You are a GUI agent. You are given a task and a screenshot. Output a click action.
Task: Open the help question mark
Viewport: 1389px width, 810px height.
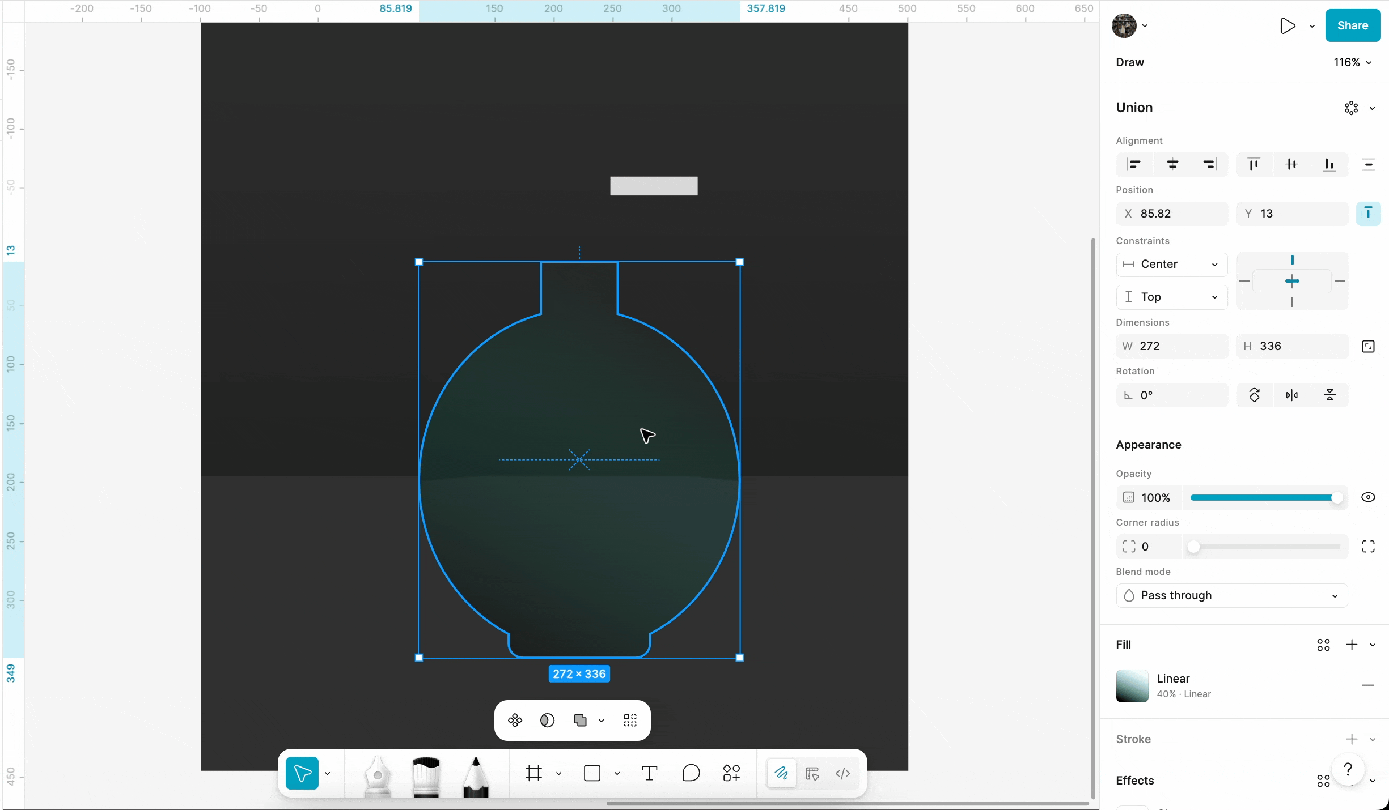[x=1348, y=770]
